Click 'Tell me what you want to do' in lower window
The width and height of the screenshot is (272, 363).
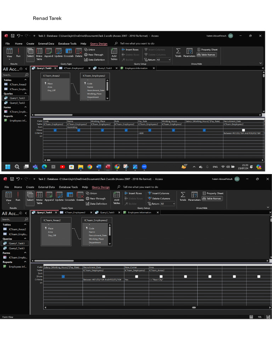140,187
